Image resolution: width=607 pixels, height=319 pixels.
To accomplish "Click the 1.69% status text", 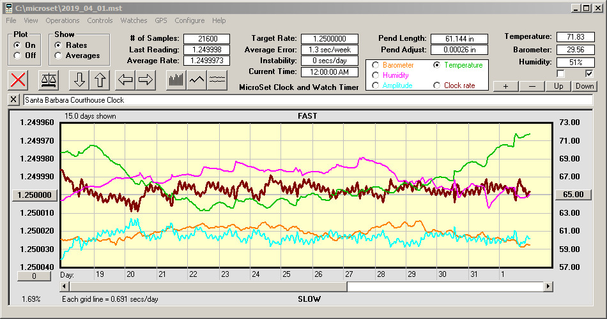I will [x=31, y=299].
